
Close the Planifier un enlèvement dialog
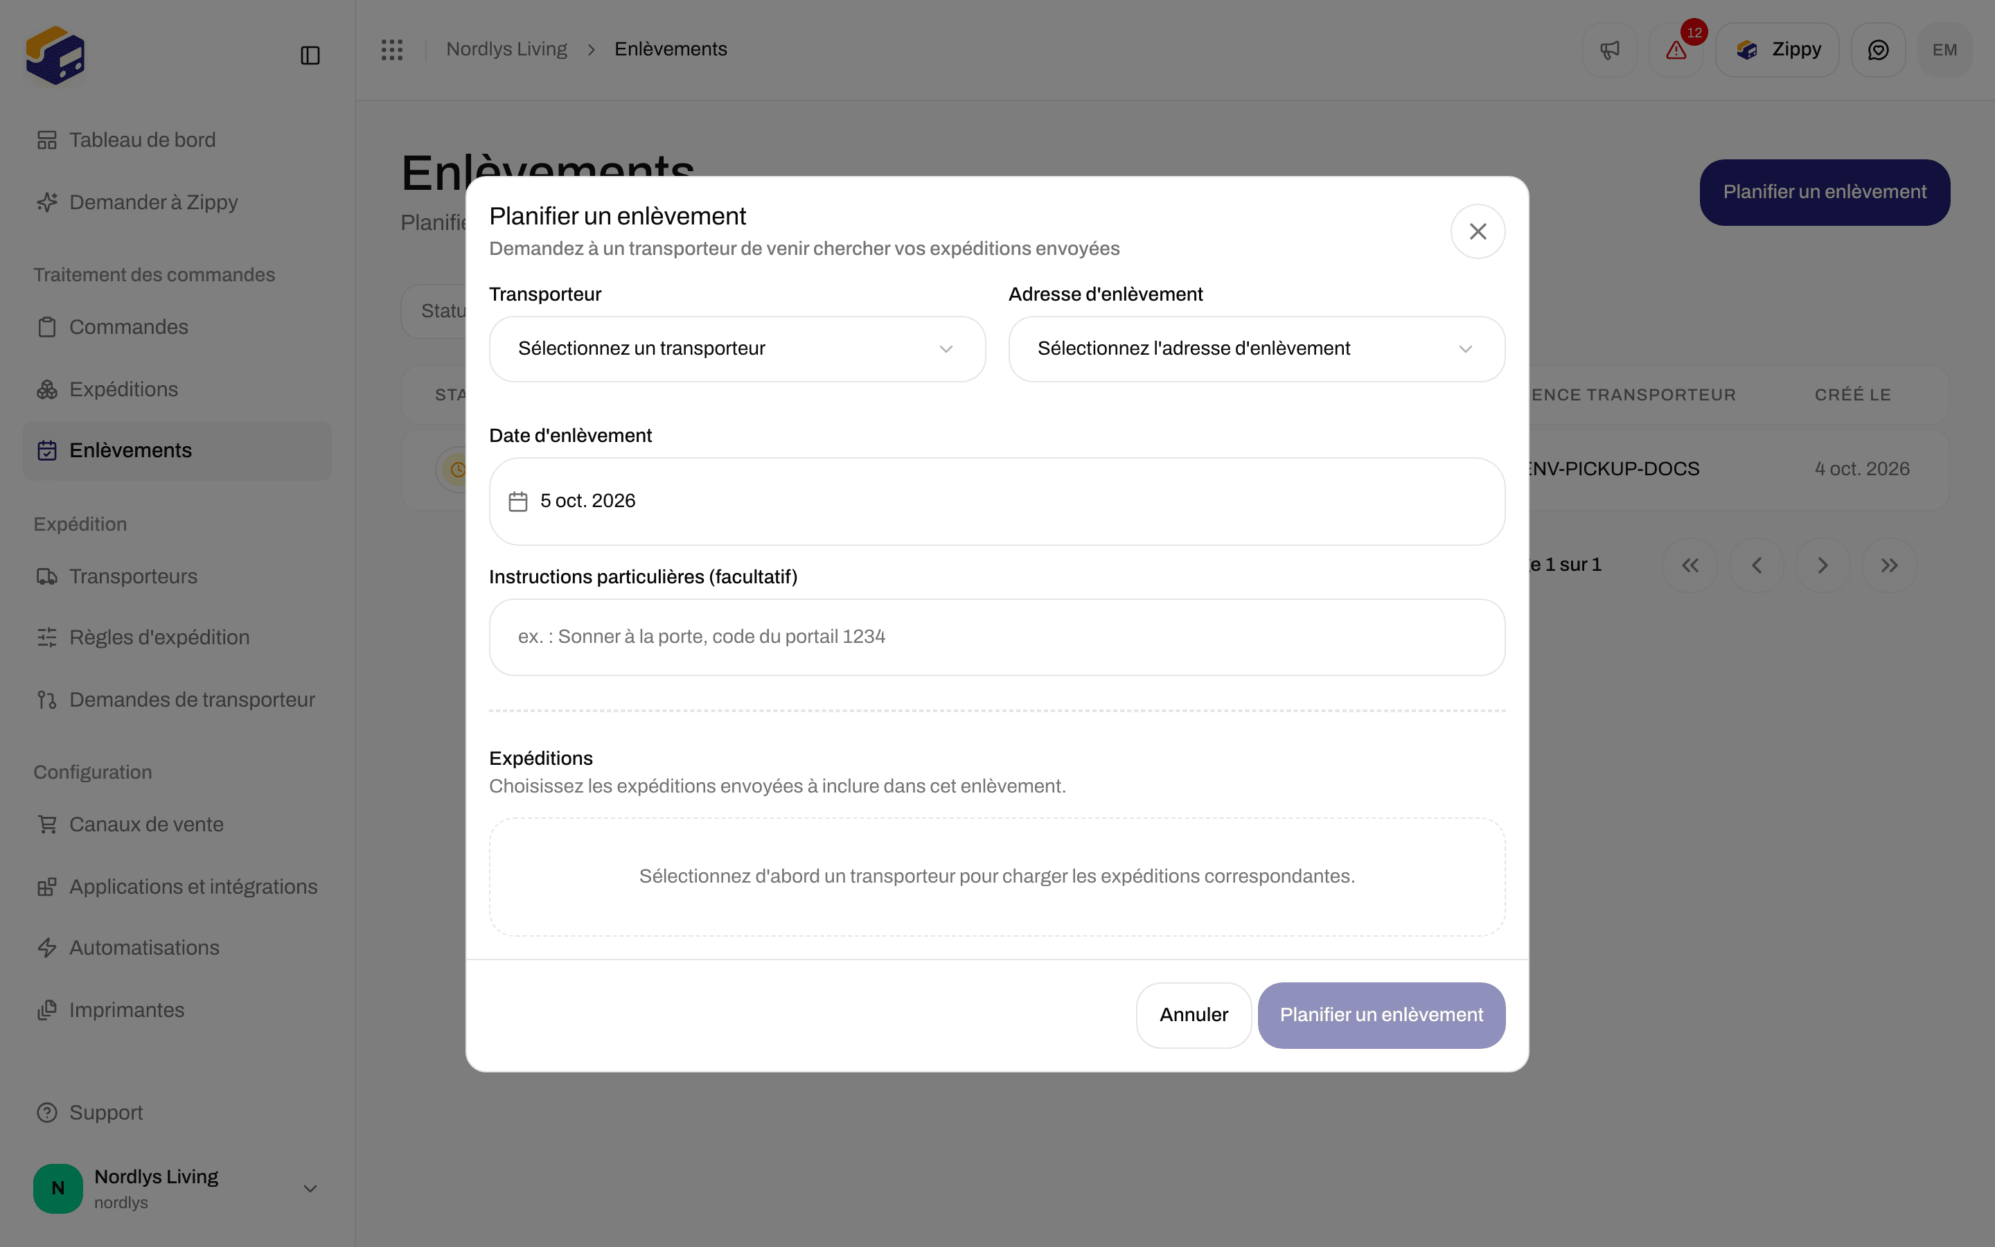(x=1478, y=232)
